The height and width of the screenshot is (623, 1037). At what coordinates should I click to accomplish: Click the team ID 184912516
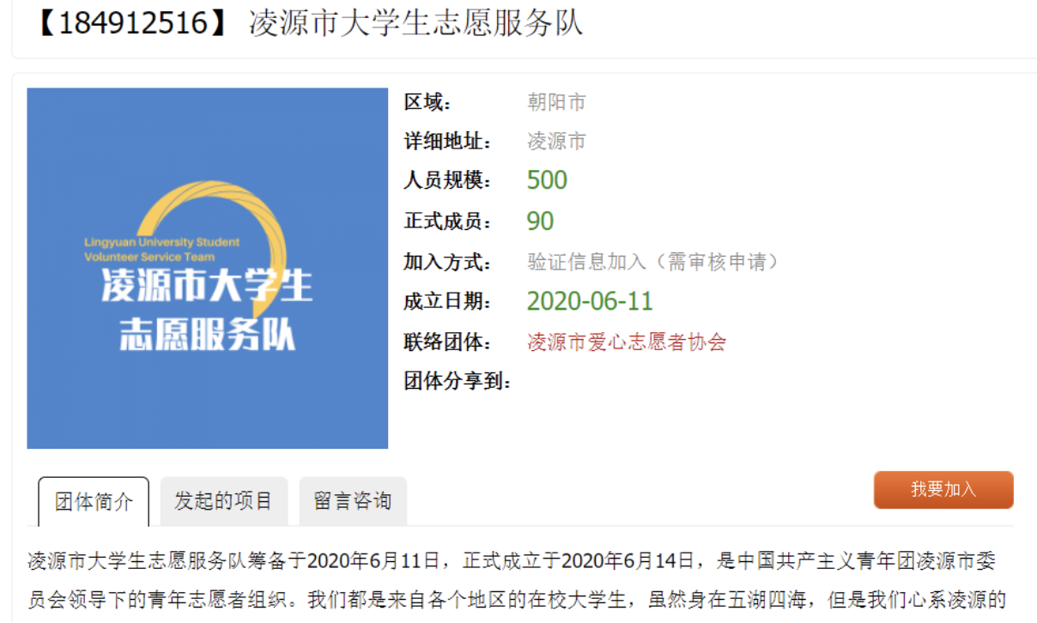[133, 23]
